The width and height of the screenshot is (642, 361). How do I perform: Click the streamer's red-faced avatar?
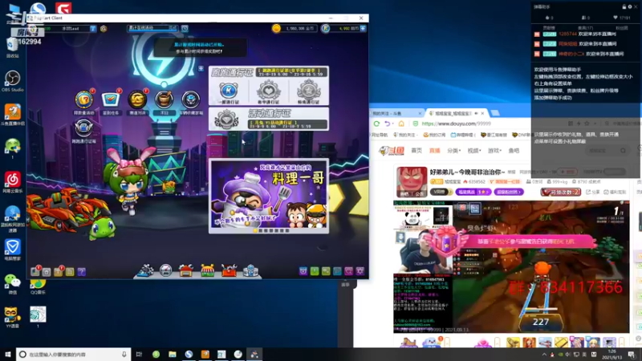point(412,182)
